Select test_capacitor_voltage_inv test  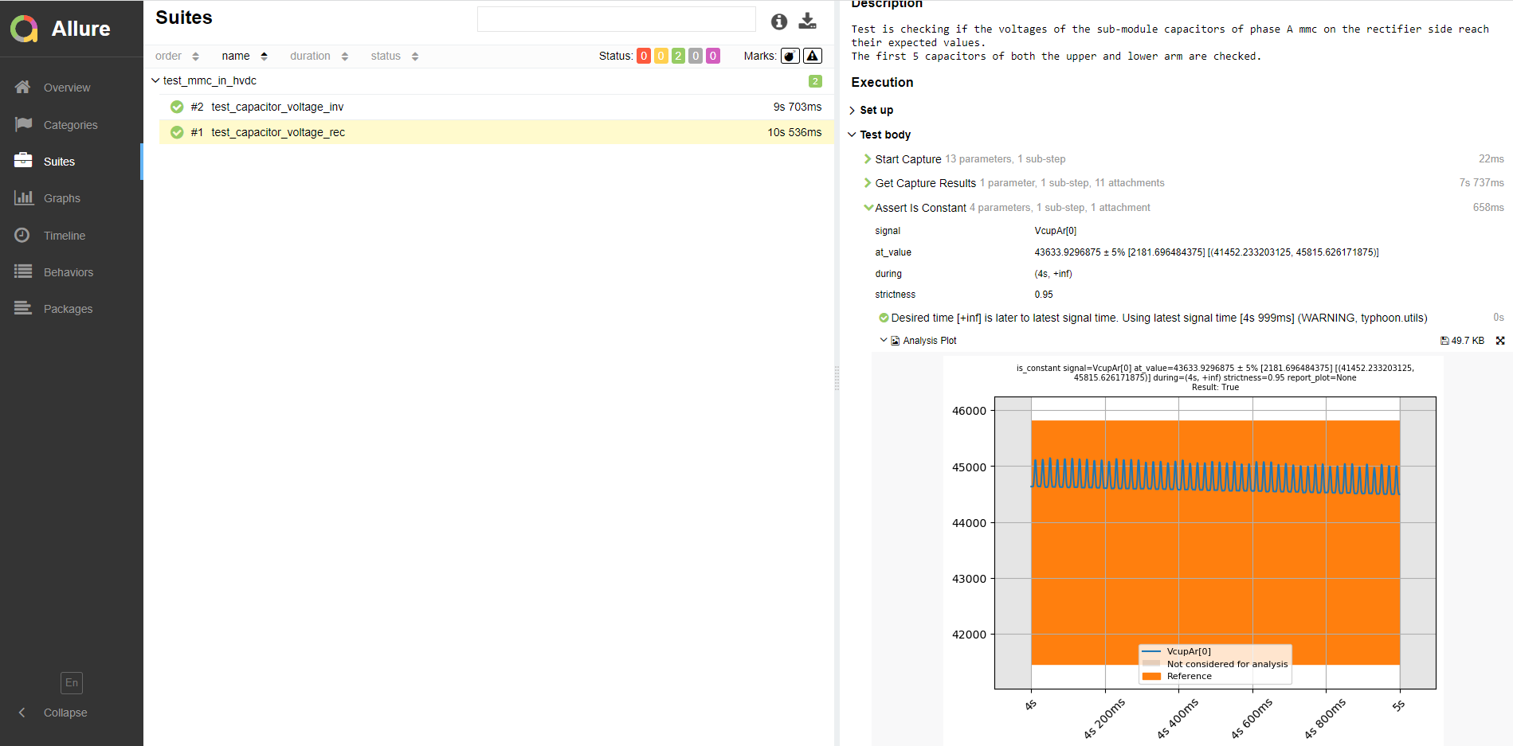click(x=277, y=107)
